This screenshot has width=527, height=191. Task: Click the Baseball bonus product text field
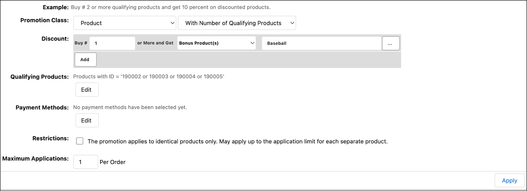(321, 43)
